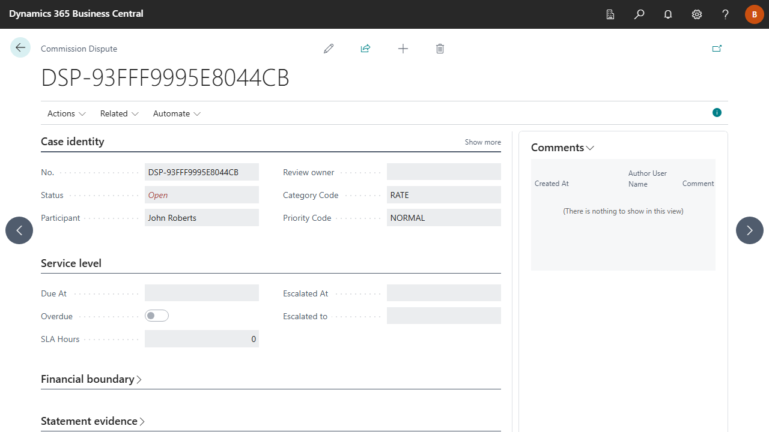Toggle the teal FactBox info icon
The width and height of the screenshot is (769, 432).
click(x=717, y=112)
